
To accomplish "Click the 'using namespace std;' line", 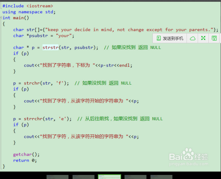I will coord(29,12).
